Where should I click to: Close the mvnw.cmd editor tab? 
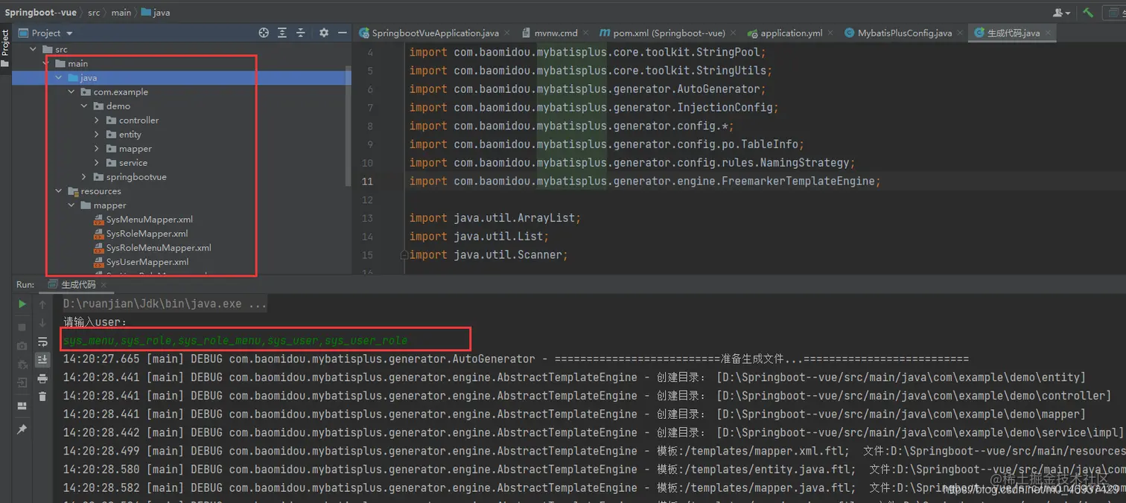point(585,33)
